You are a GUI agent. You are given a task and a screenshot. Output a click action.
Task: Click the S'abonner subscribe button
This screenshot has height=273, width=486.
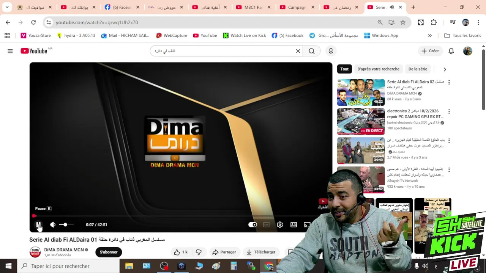pos(109,252)
